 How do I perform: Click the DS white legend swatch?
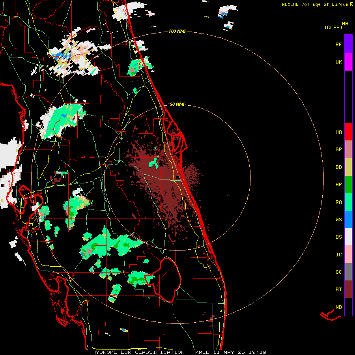click(x=348, y=237)
